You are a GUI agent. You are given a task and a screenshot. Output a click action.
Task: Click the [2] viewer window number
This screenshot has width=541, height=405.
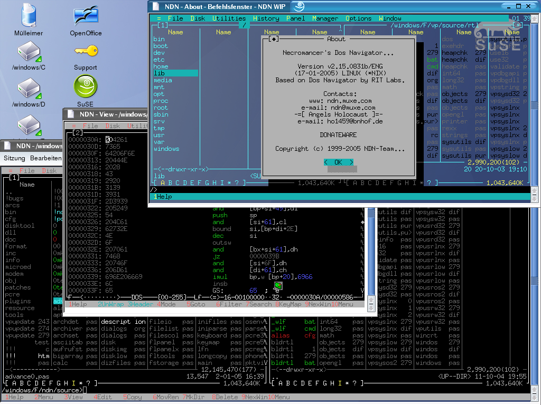coord(78,132)
